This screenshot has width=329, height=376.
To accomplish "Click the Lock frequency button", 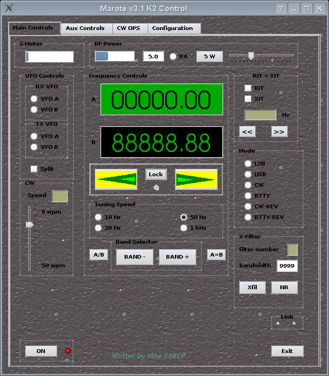I will click(x=156, y=174).
